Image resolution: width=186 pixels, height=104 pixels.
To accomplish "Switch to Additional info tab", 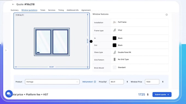I will pyautogui.click(x=72, y=10).
